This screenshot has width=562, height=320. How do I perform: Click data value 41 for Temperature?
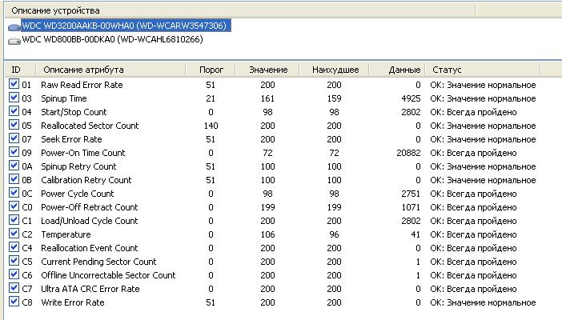pyautogui.click(x=415, y=234)
